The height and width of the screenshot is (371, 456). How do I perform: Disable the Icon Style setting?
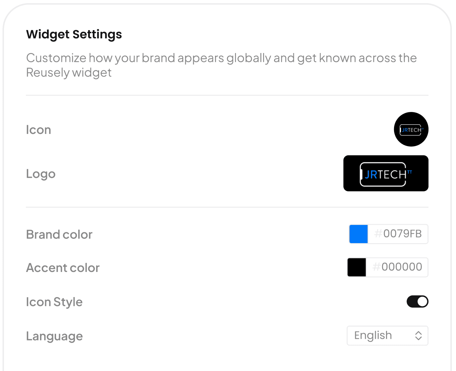417,301
